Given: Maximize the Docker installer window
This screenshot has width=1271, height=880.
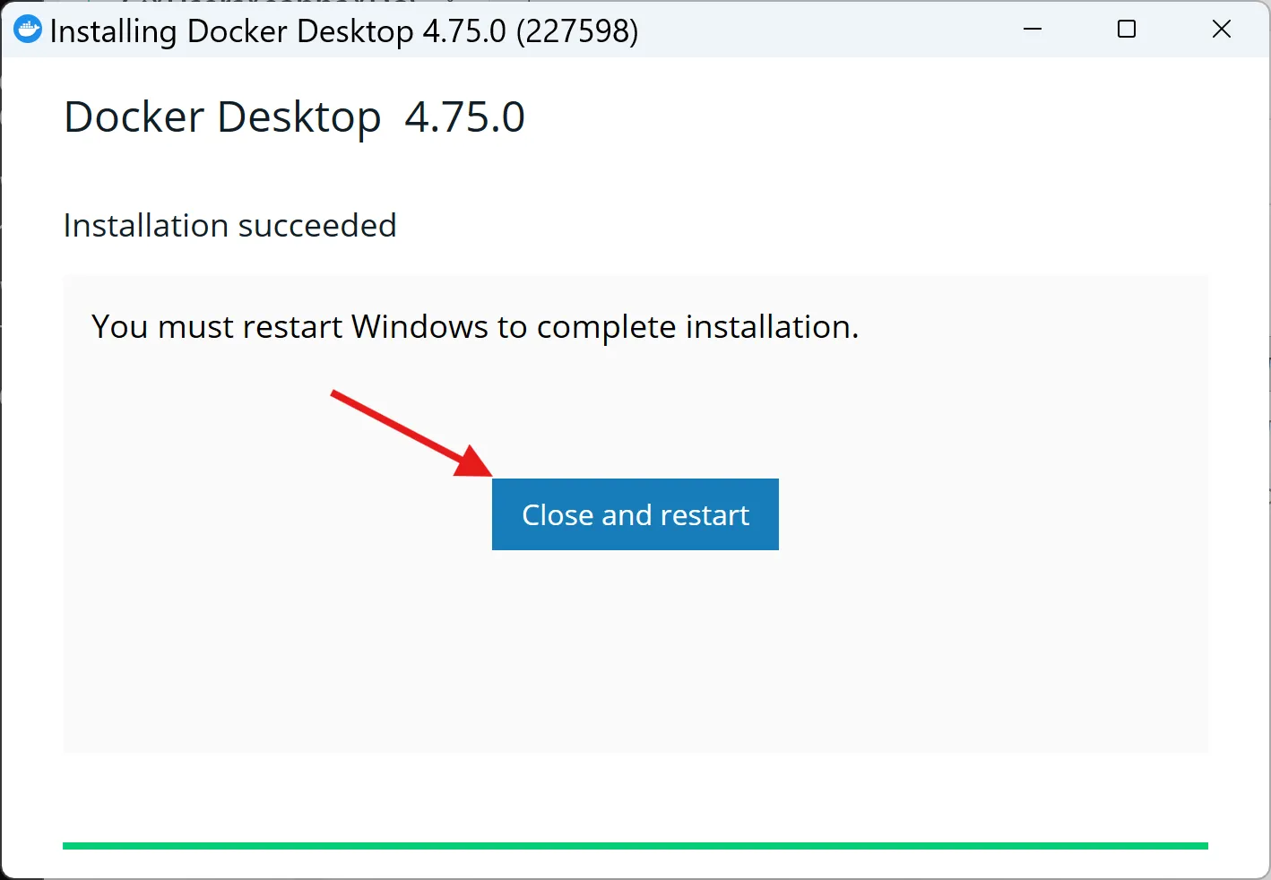Looking at the screenshot, I should tap(1127, 30).
